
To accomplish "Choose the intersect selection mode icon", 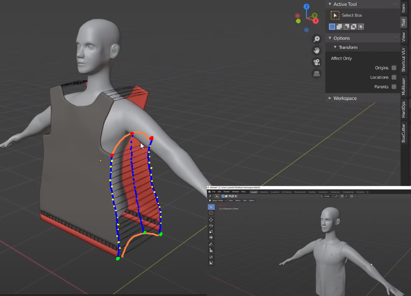I will [361, 26].
